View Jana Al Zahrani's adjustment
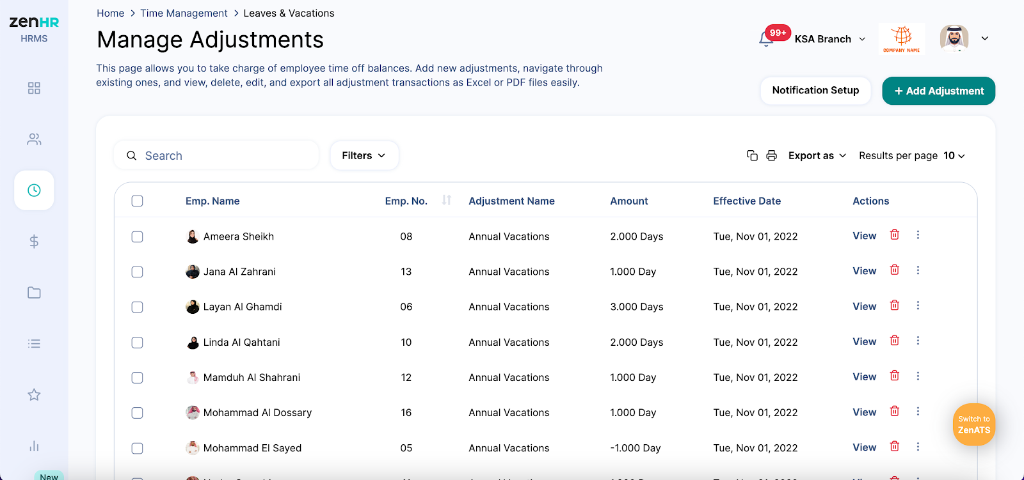1024x480 pixels. tap(864, 271)
